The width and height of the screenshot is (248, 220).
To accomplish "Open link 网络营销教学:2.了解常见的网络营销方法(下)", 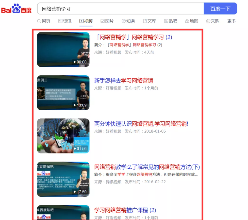I will pyautogui.click(x=147, y=167).
